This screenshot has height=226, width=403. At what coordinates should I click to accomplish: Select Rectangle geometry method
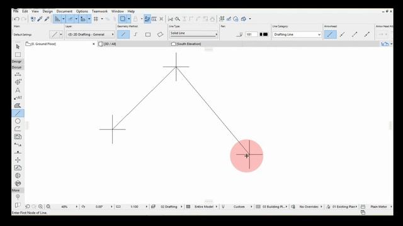point(148,35)
